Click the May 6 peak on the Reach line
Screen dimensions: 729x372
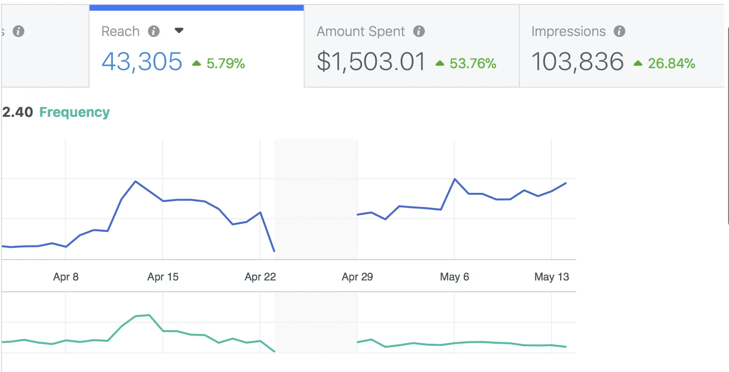click(x=455, y=179)
